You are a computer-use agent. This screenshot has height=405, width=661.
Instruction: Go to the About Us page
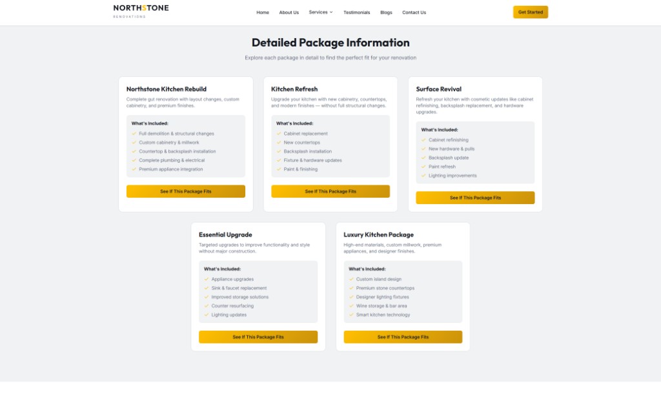coord(289,12)
